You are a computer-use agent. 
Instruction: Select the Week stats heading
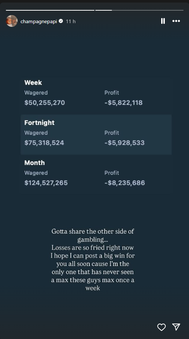pyautogui.click(x=33, y=83)
